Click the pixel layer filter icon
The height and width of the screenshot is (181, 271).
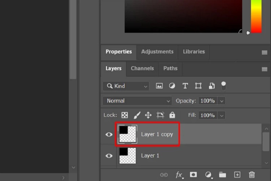(159, 86)
